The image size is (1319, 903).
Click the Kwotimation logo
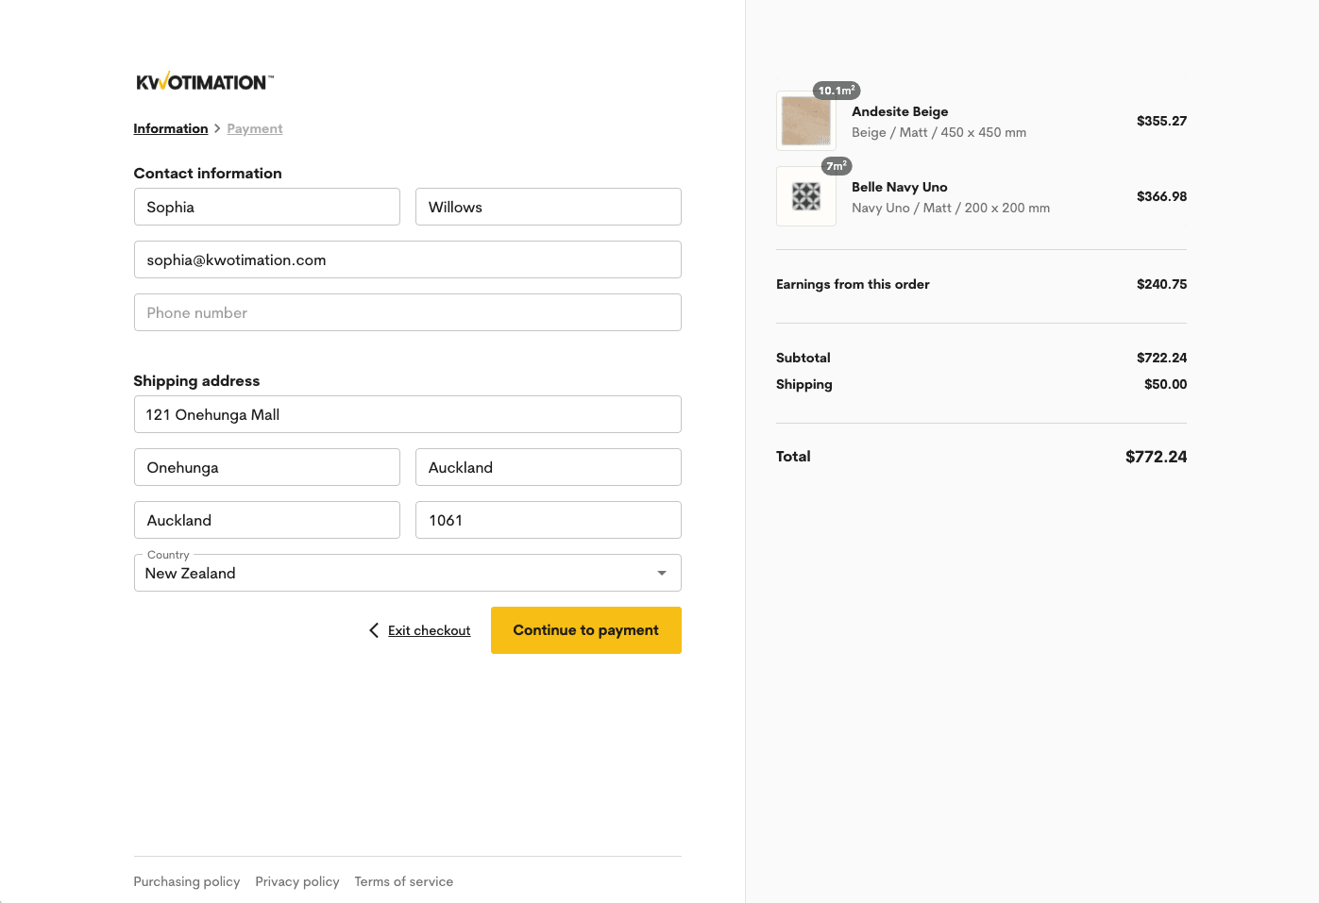pyautogui.click(x=205, y=82)
